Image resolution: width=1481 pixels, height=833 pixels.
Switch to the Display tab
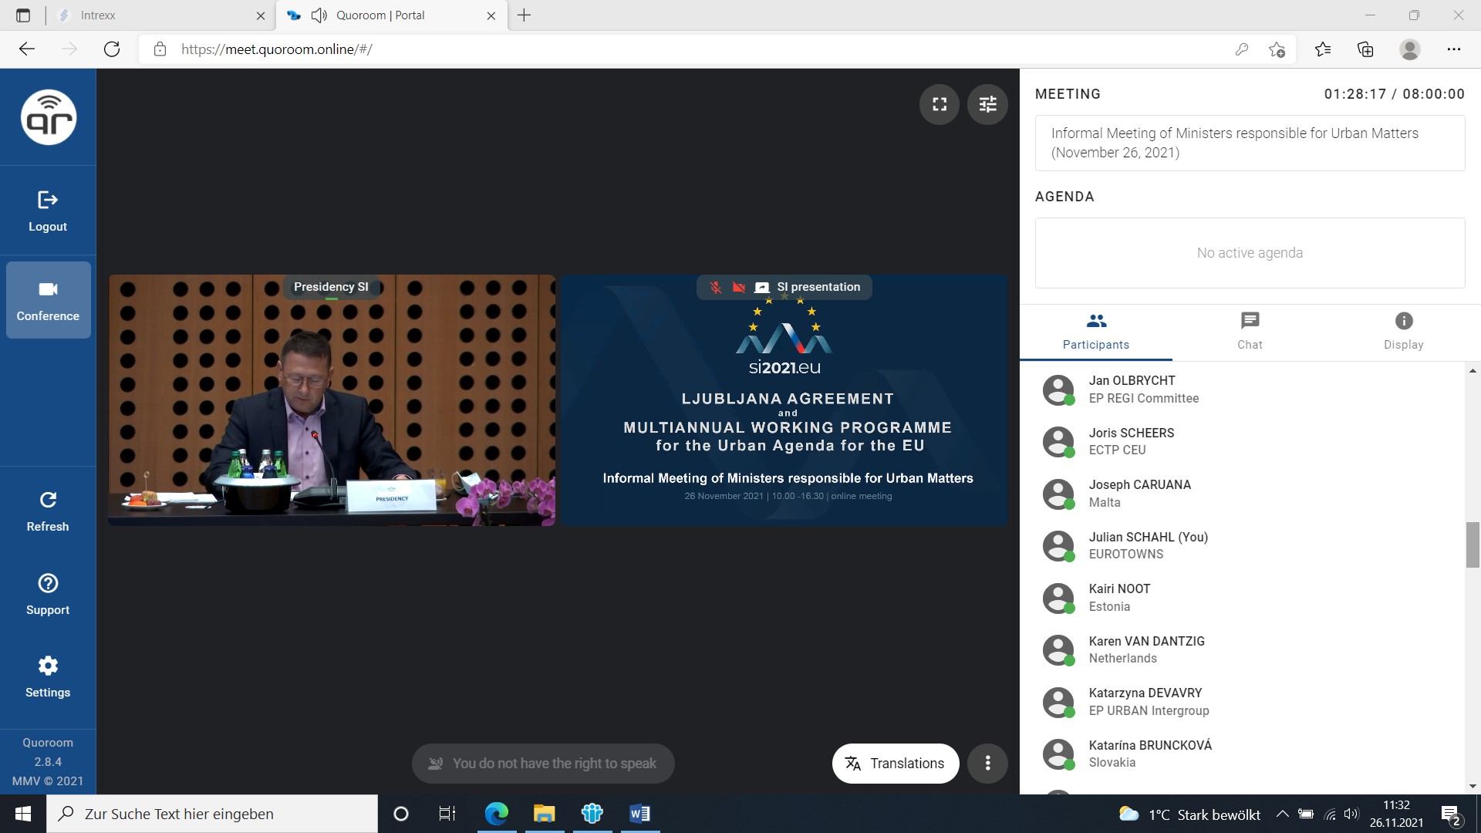pyautogui.click(x=1403, y=331)
